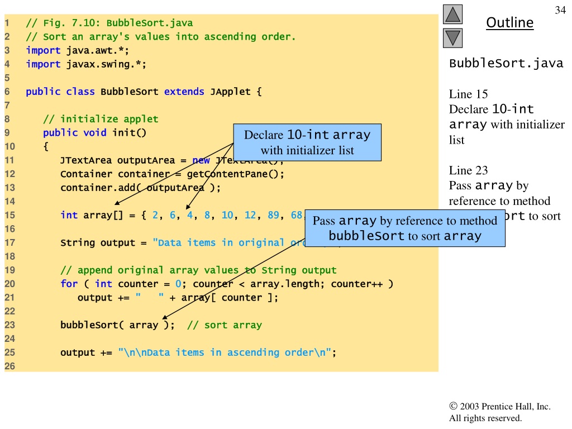This screenshot has height=429, width=572.
Task: Click the number 89 in the array initializer
Action: pos(273,215)
